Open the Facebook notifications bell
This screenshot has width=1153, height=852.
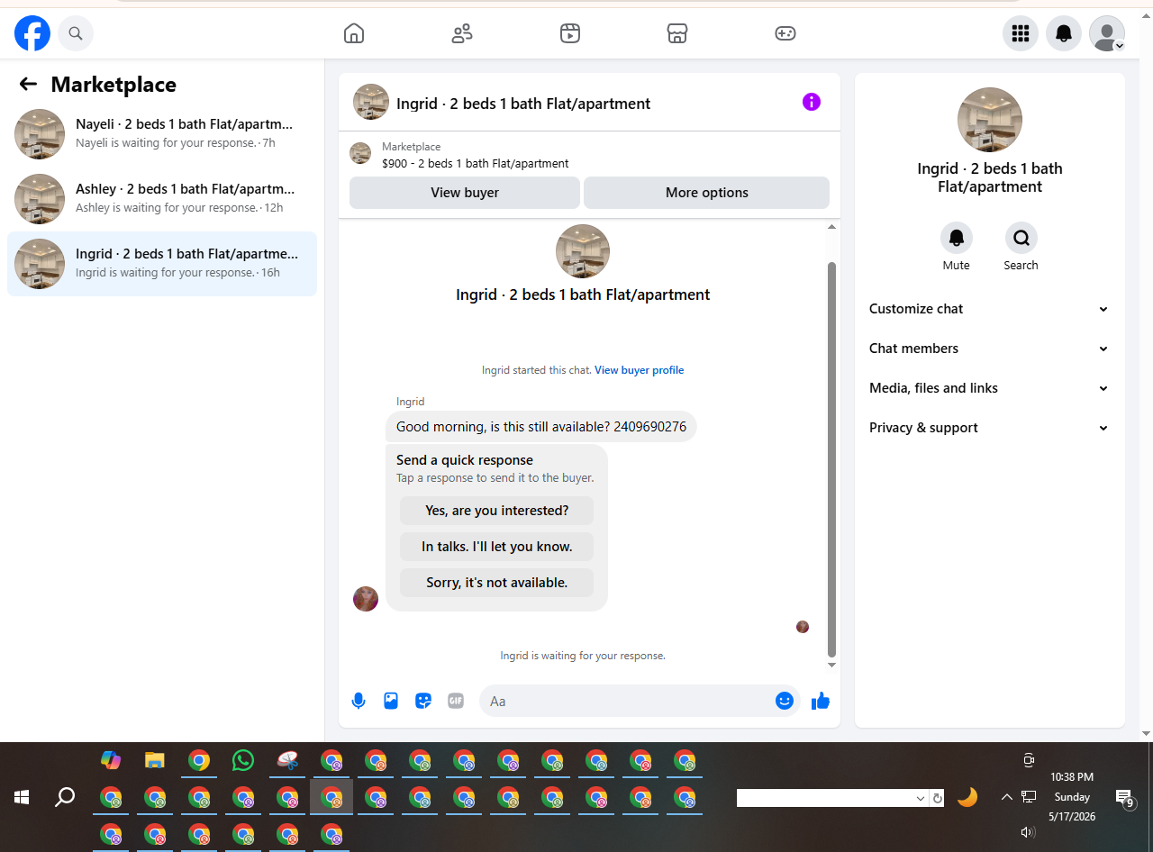pyautogui.click(x=1064, y=33)
